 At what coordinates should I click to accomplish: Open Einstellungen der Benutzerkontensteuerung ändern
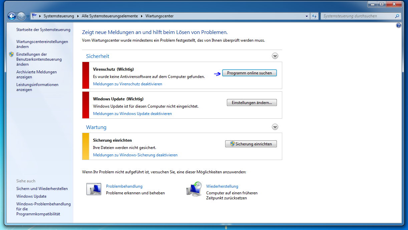click(x=39, y=59)
